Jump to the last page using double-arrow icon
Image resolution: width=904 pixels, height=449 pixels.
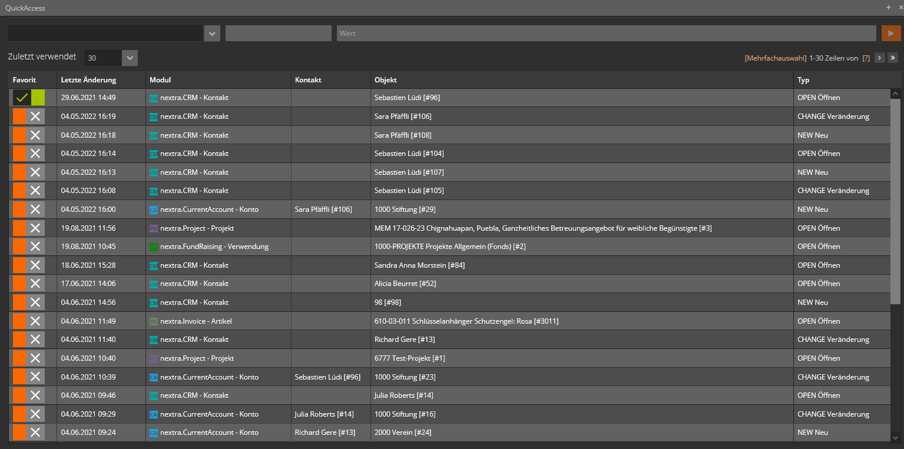click(x=893, y=58)
